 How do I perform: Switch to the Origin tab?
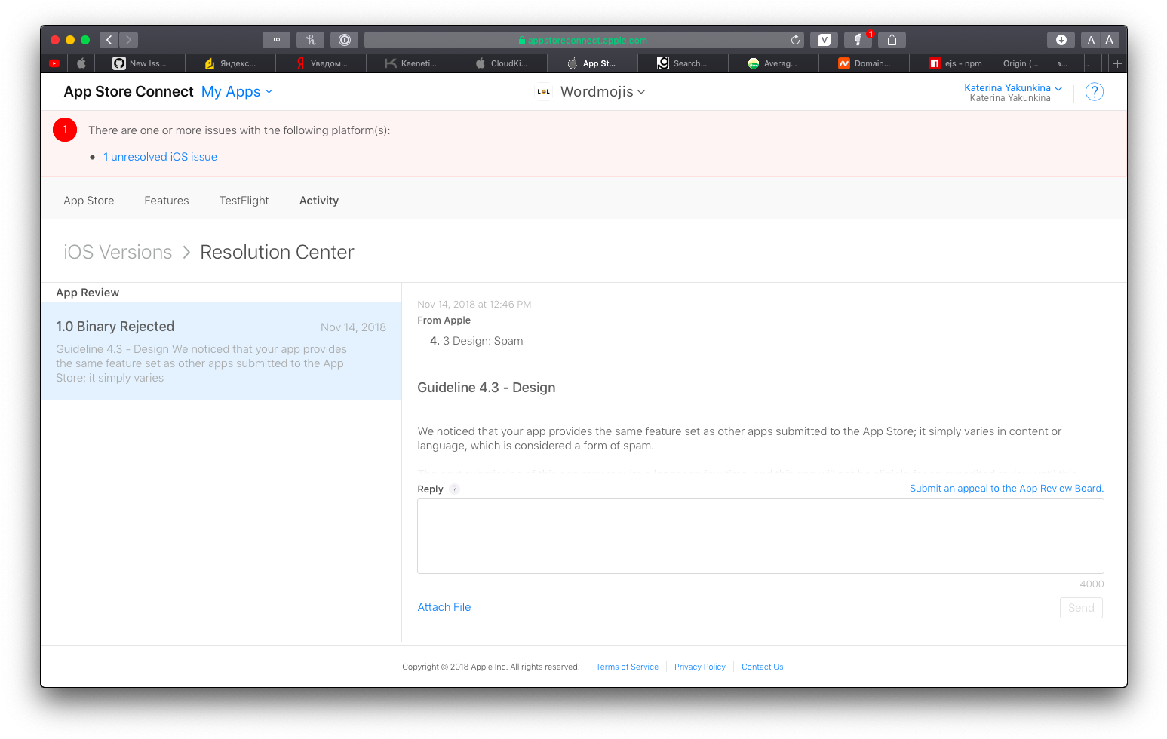coord(1027,63)
